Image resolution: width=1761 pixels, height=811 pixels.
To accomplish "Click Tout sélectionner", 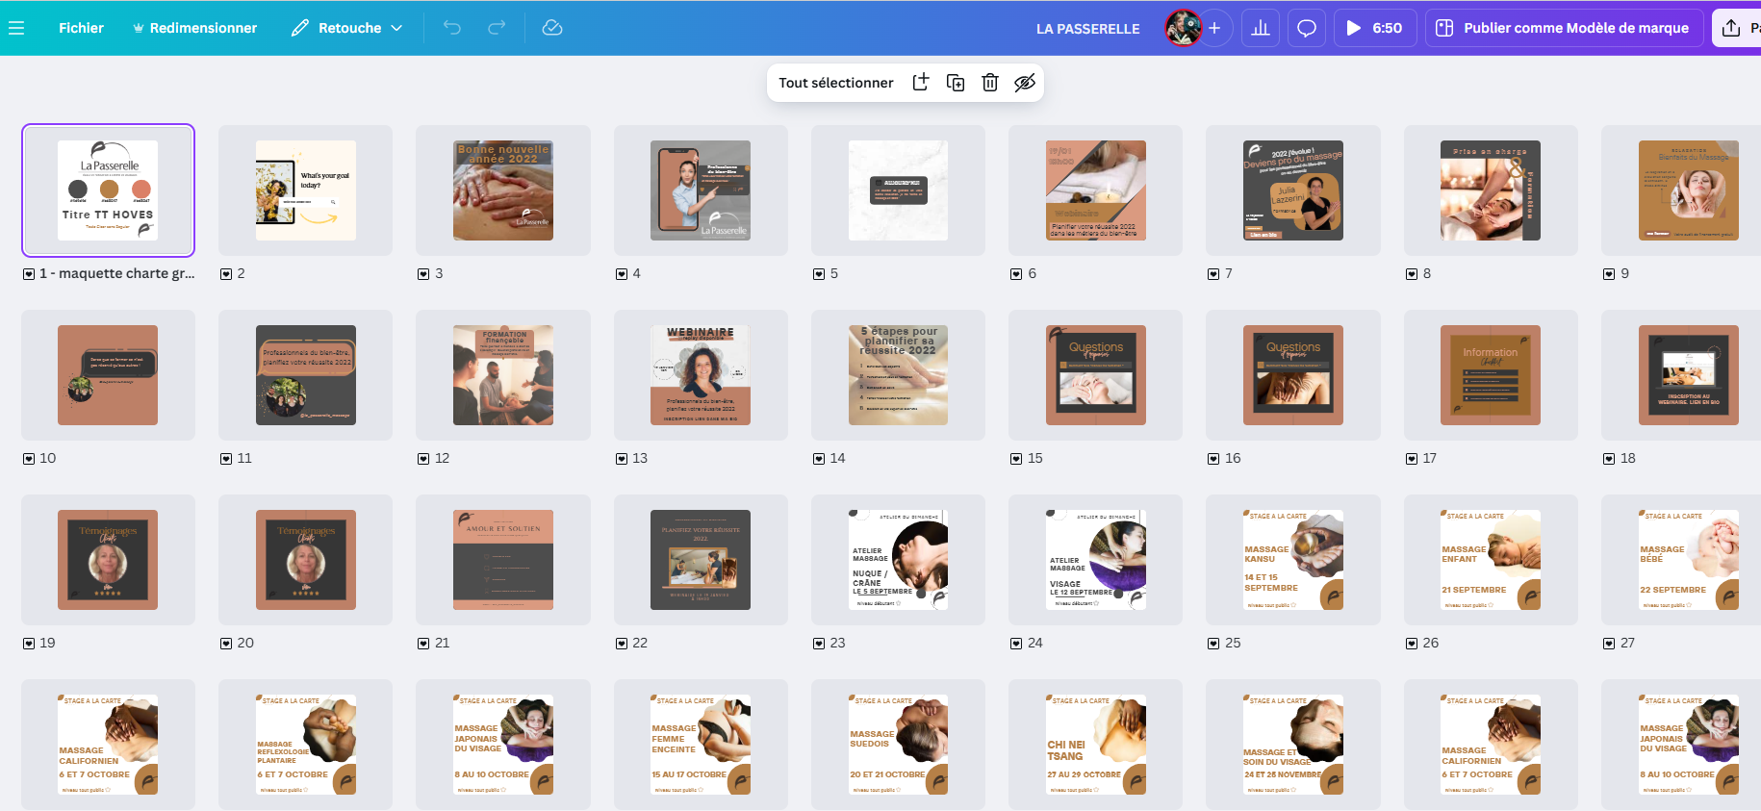I will point(835,83).
